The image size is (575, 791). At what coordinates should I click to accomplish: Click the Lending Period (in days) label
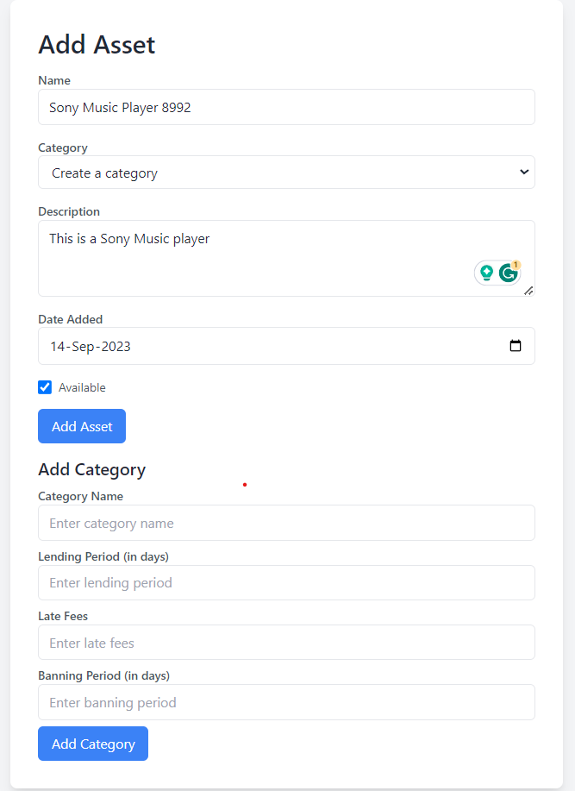click(x=103, y=556)
